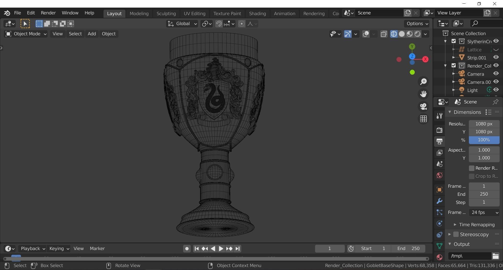
Task: Switch to the UV Editing workspace tab
Action: click(x=194, y=14)
